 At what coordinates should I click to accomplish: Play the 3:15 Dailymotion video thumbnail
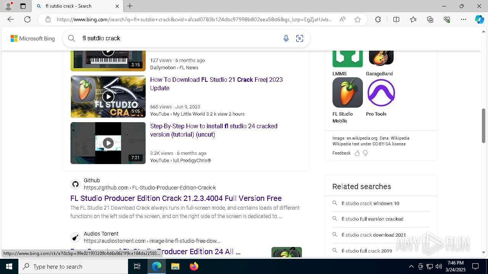(108, 61)
